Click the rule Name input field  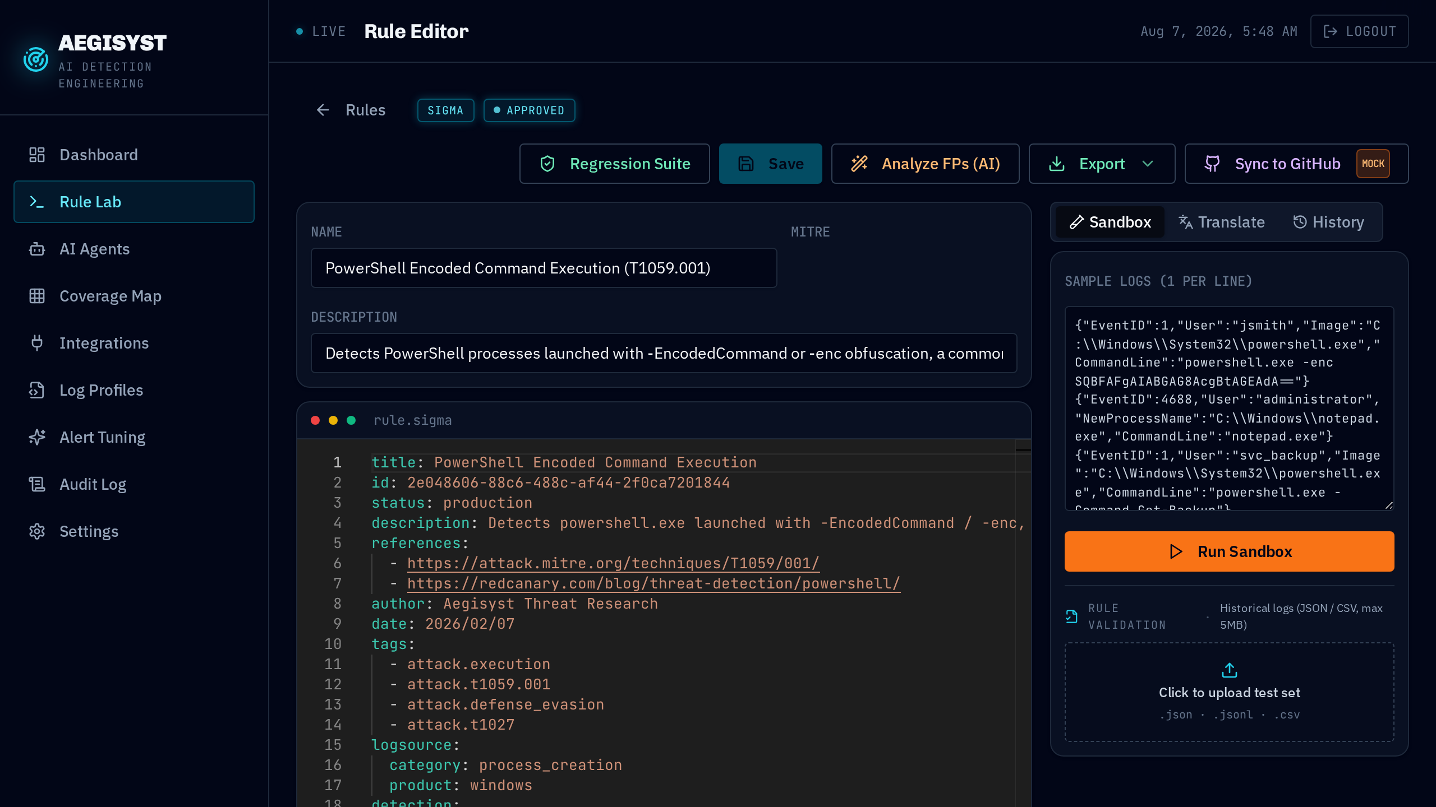click(544, 268)
